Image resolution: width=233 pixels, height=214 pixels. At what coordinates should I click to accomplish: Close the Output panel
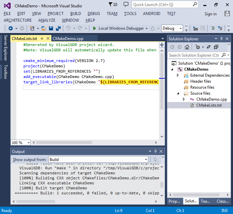click(161, 151)
